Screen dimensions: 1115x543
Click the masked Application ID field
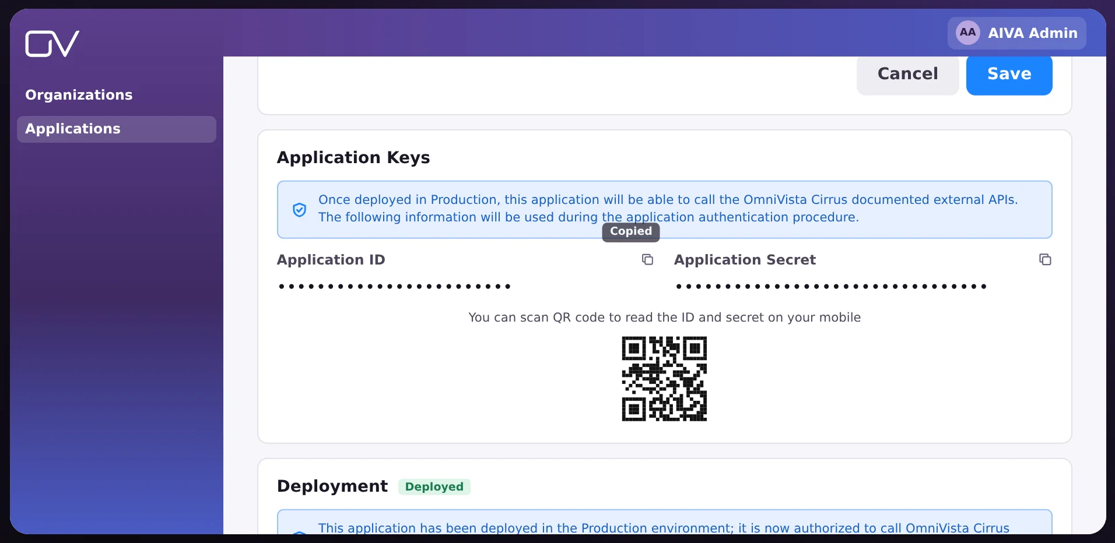point(395,286)
